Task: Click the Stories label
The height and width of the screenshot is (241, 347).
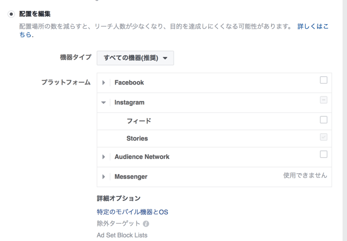Action: coord(137,139)
